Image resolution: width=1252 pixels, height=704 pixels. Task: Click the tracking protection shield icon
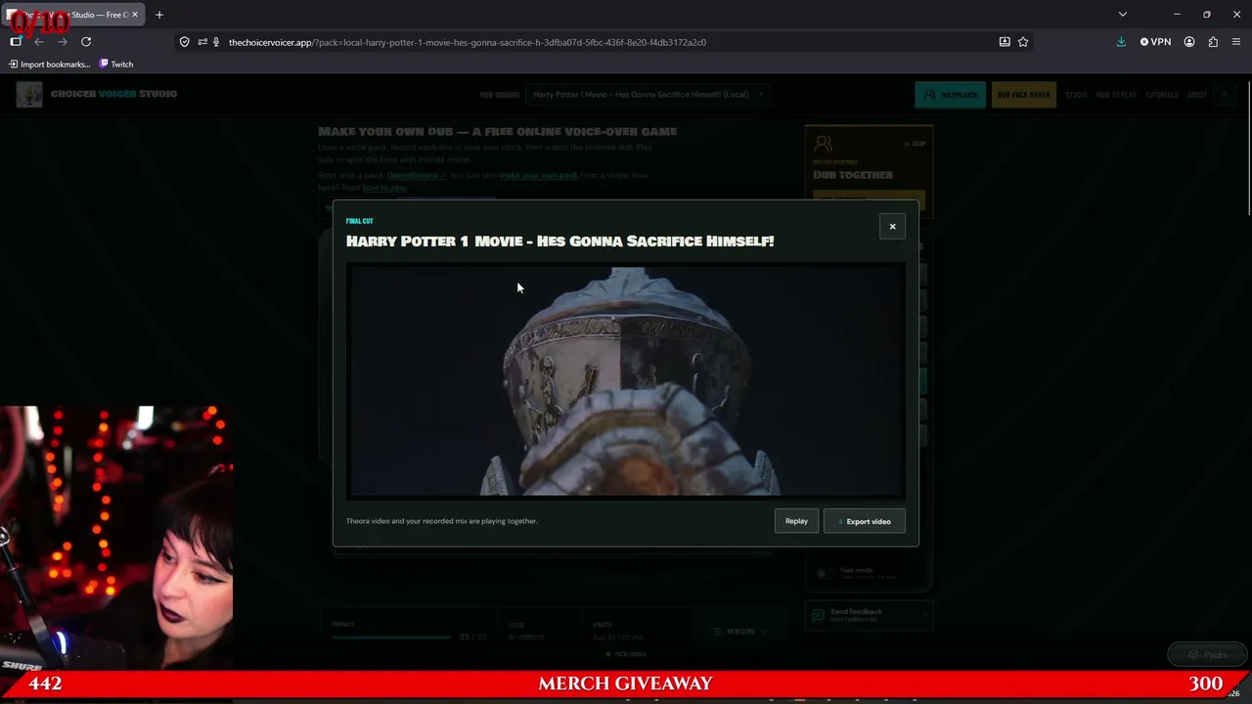pos(184,42)
